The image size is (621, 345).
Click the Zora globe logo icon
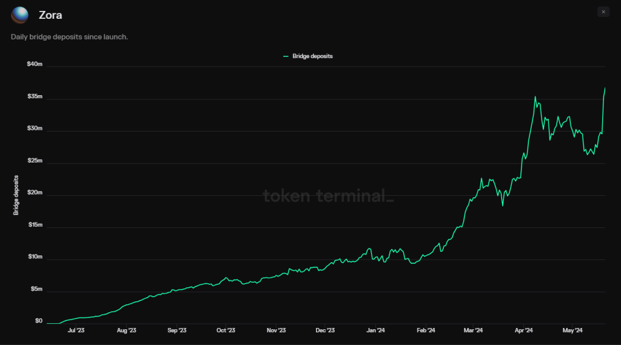point(19,15)
